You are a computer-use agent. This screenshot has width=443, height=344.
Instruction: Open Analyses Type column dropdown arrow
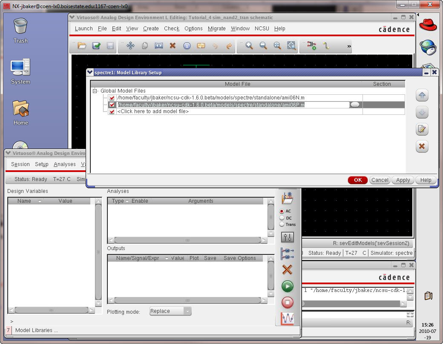pos(127,201)
